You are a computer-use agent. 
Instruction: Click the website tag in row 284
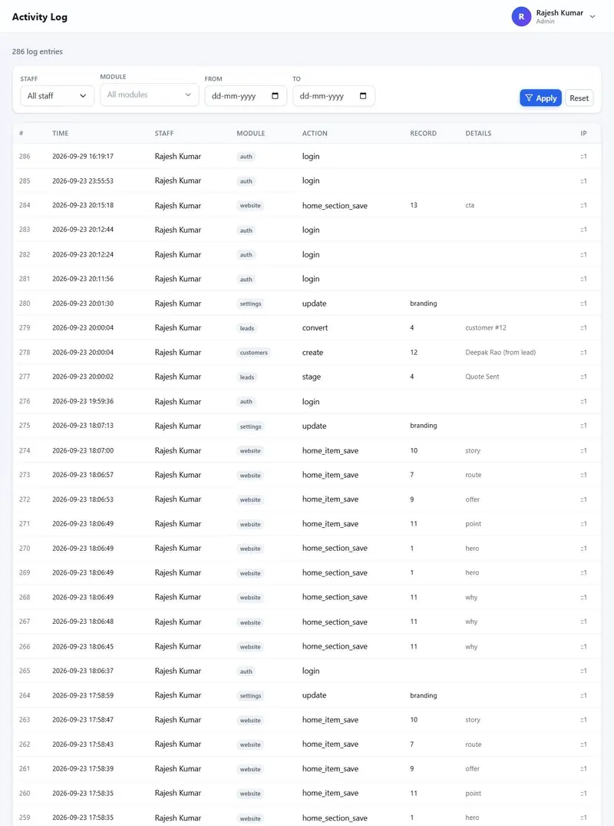pyautogui.click(x=250, y=205)
